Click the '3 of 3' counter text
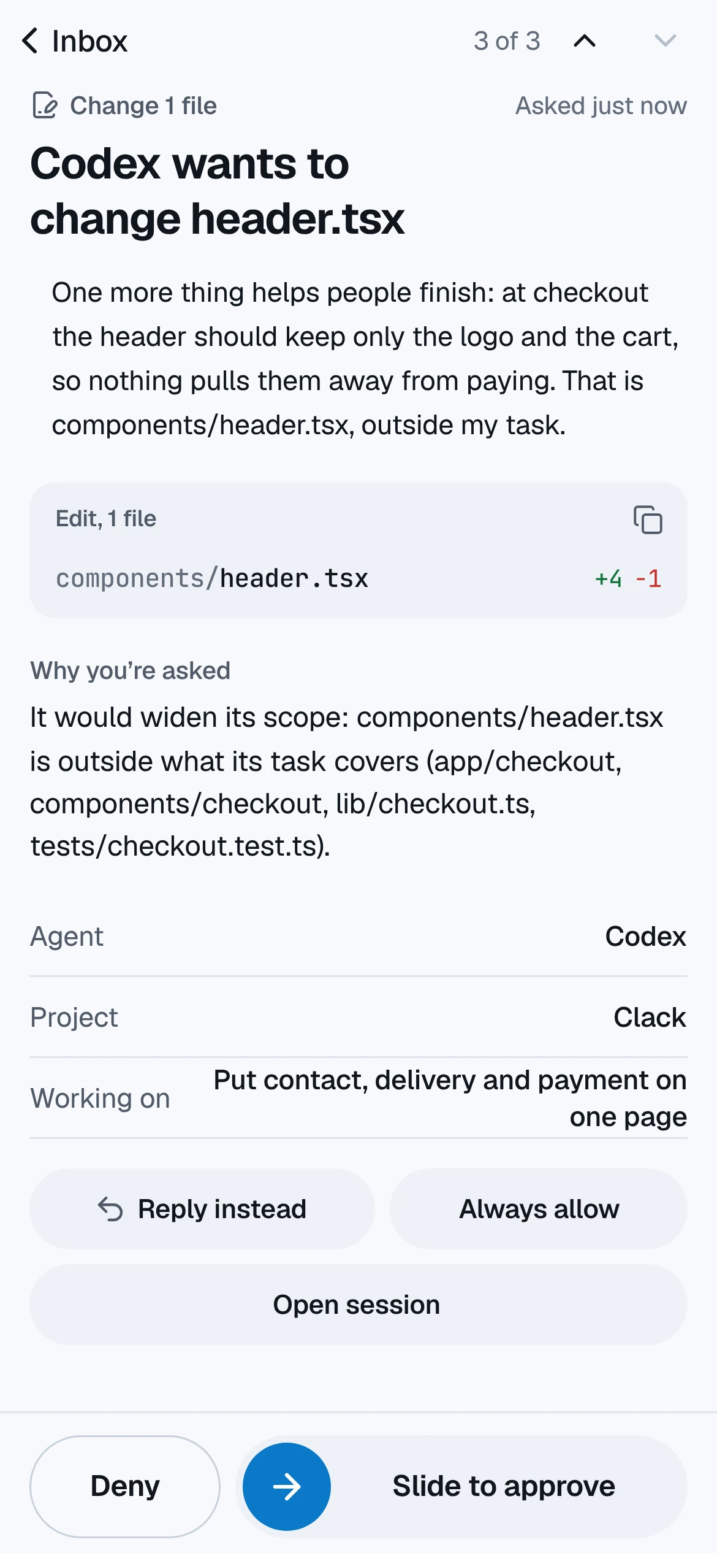The image size is (717, 1553). 507,41
